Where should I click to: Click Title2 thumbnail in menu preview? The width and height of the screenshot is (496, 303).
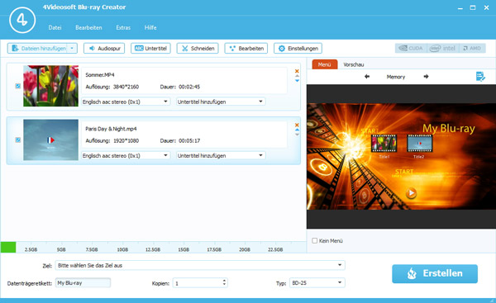(x=419, y=144)
